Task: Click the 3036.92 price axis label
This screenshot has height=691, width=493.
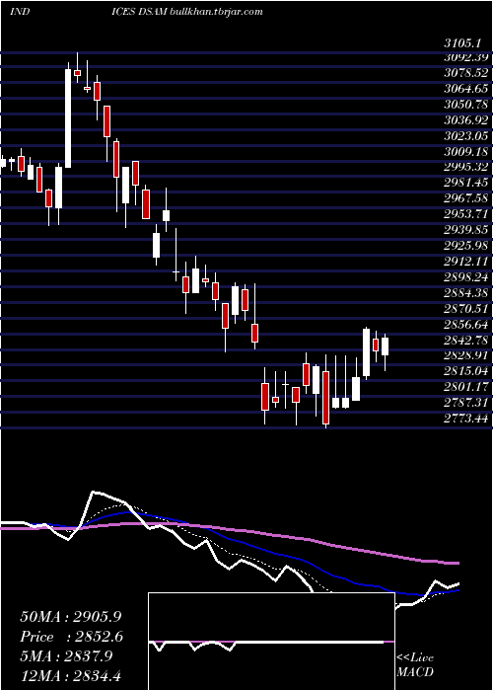Action: (466, 120)
